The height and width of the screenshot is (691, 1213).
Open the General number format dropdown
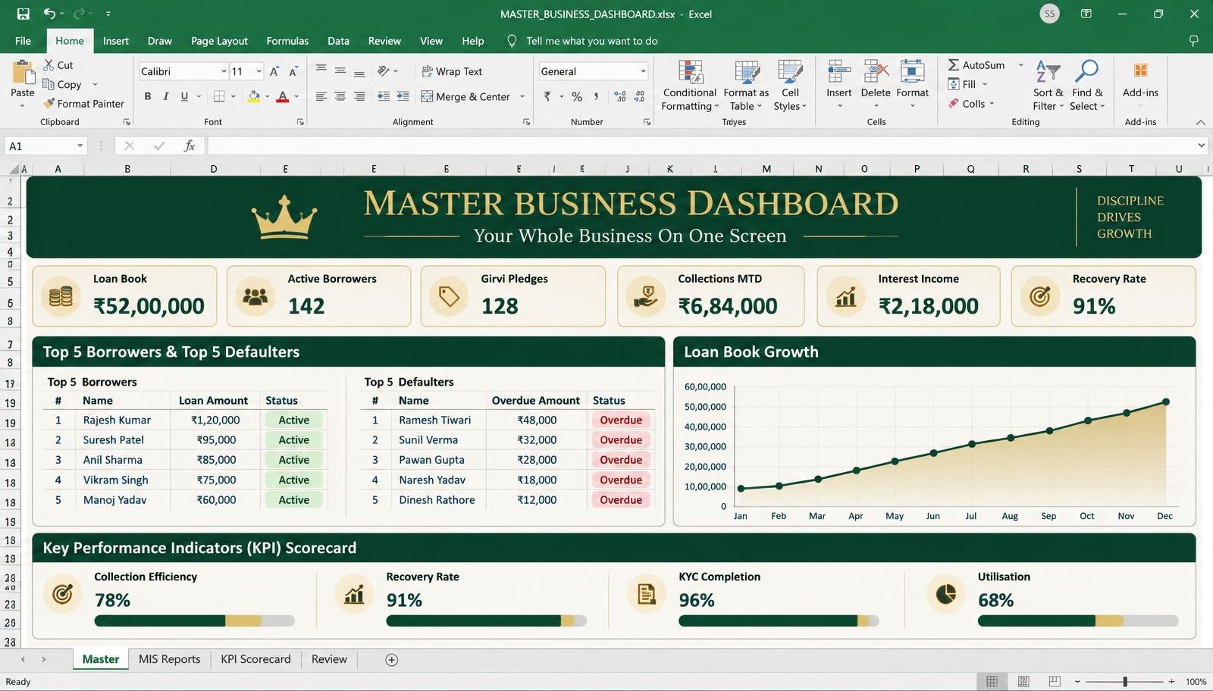(x=643, y=71)
